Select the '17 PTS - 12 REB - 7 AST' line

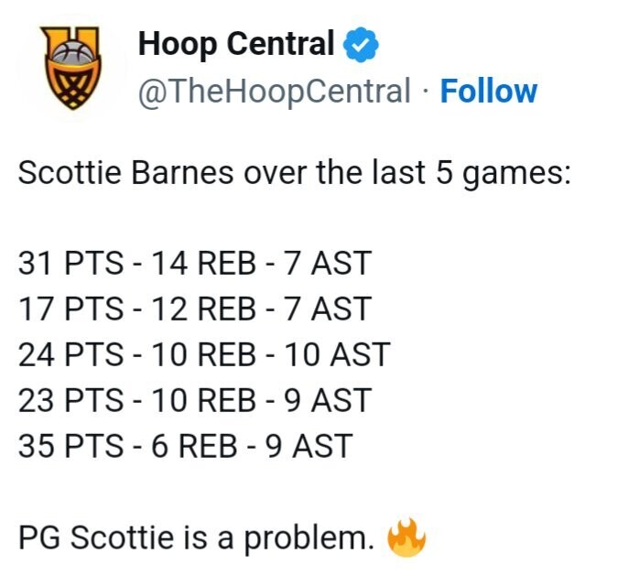(x=194, y=309)
